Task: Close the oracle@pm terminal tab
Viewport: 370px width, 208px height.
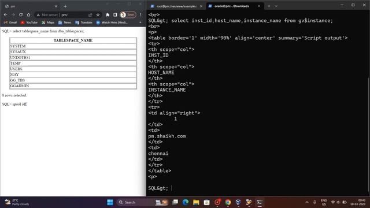Action: click(259, 6)
